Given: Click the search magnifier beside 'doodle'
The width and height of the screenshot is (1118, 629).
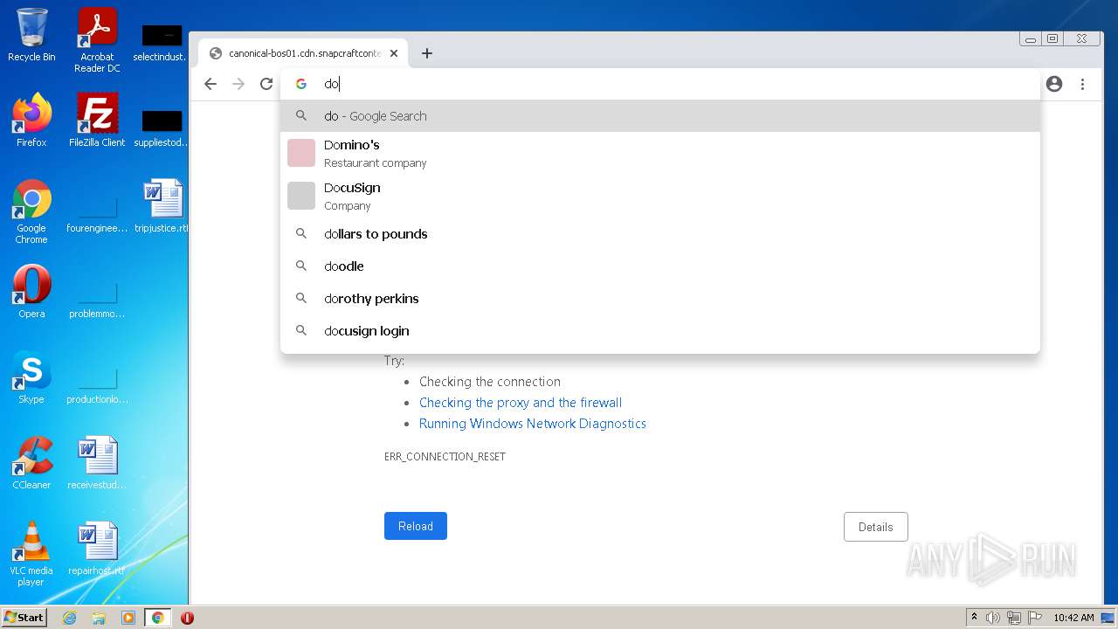Looking at the screenshot, I should (301, 266).
